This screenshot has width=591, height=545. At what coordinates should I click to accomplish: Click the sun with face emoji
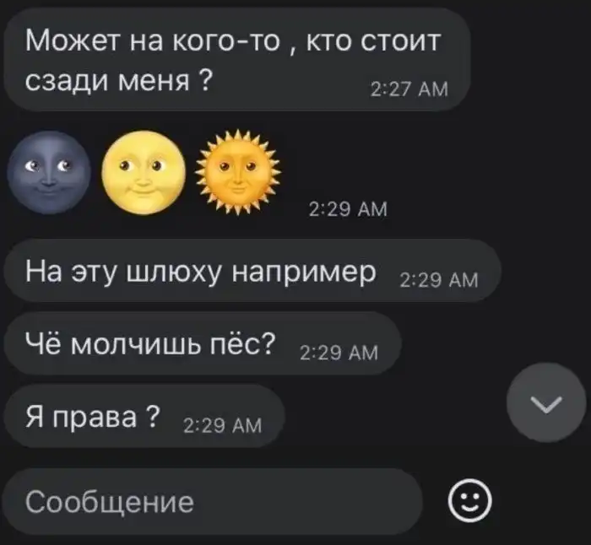point(238,172)
